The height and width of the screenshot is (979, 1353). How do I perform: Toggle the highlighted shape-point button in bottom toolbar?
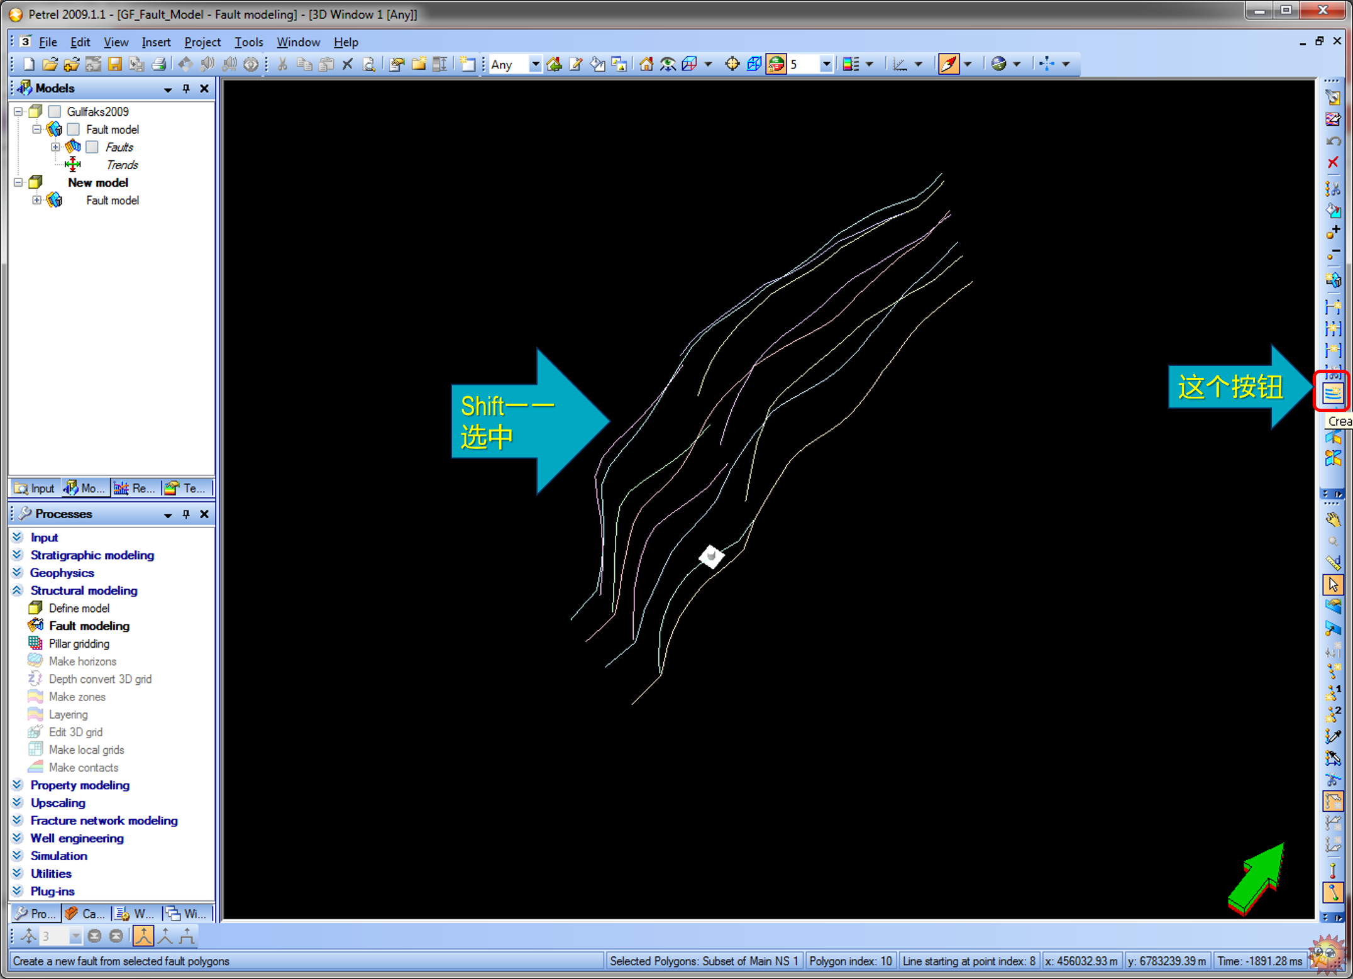tap(143, 936)
